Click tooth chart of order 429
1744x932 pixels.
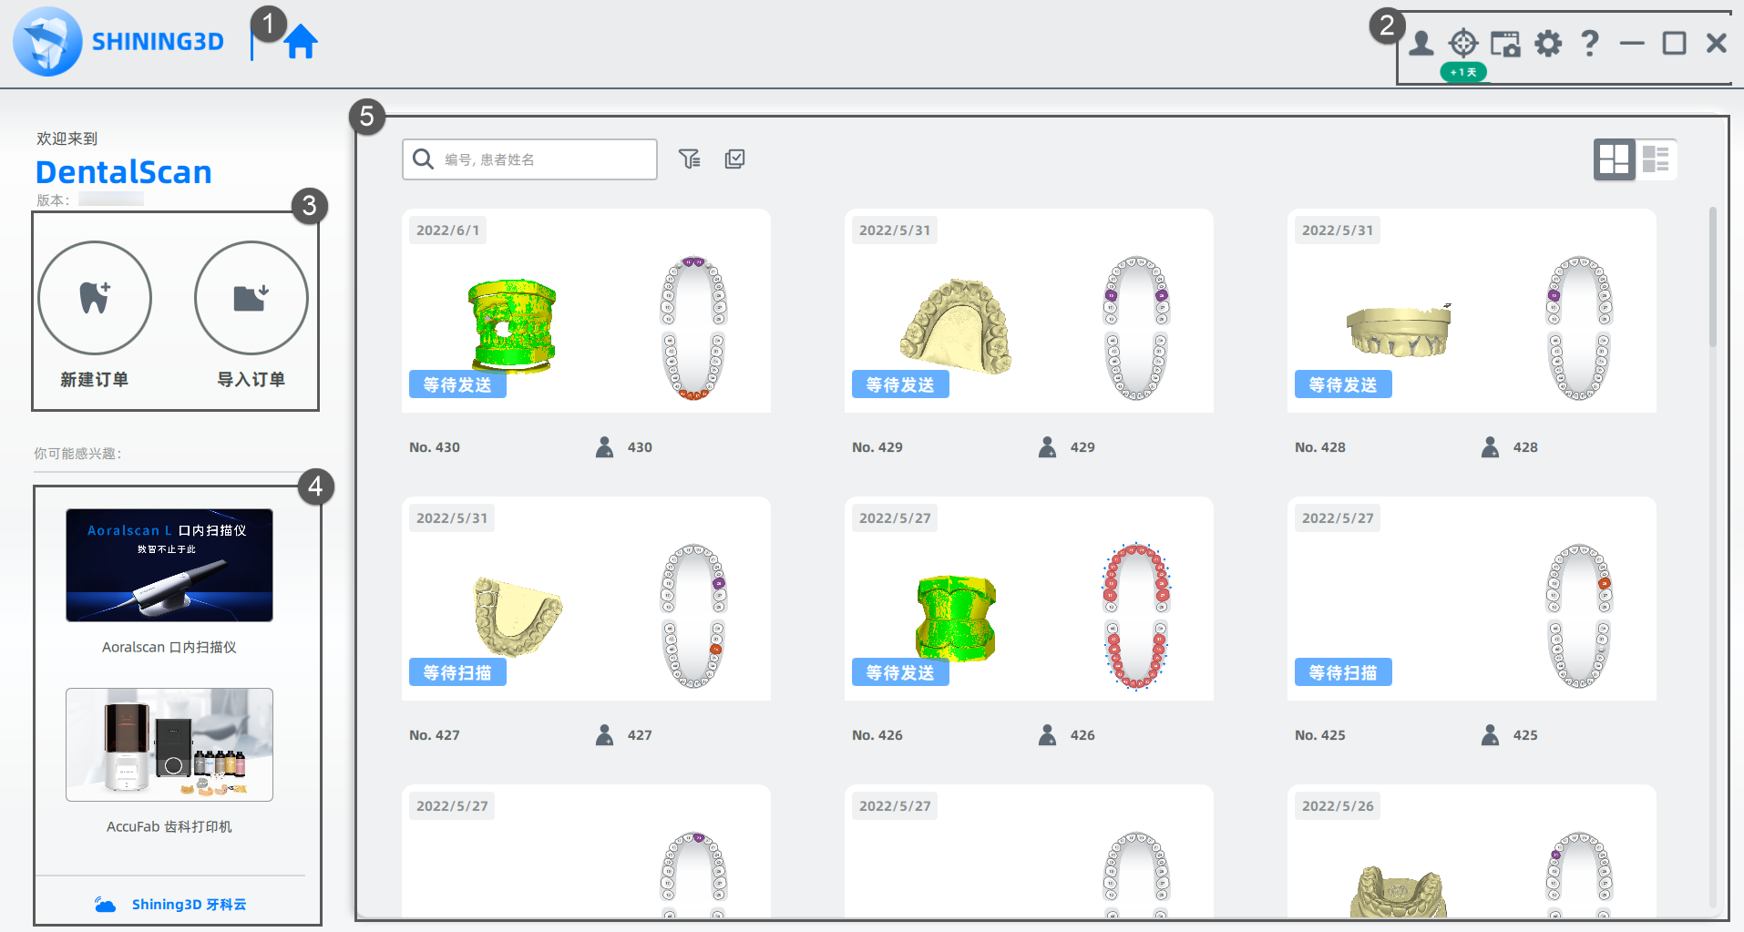pyautogui.click(x=1136, y=328)
